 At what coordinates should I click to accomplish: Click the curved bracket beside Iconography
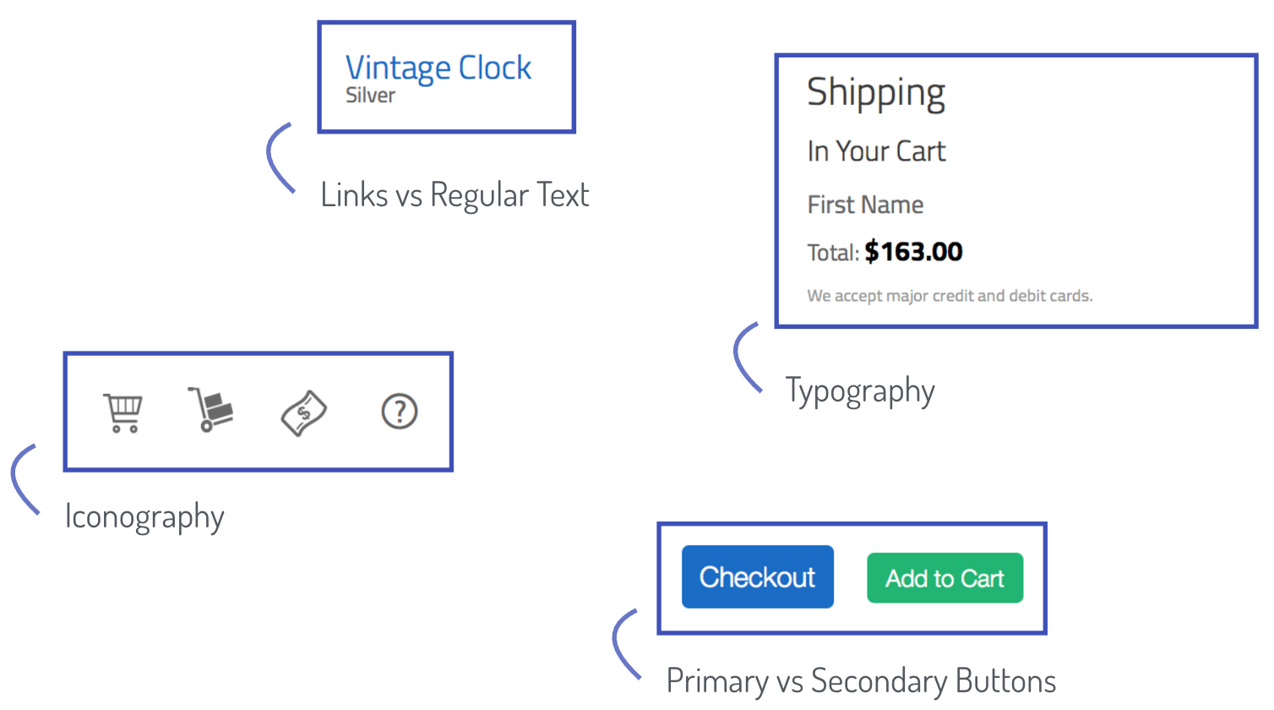25,479
